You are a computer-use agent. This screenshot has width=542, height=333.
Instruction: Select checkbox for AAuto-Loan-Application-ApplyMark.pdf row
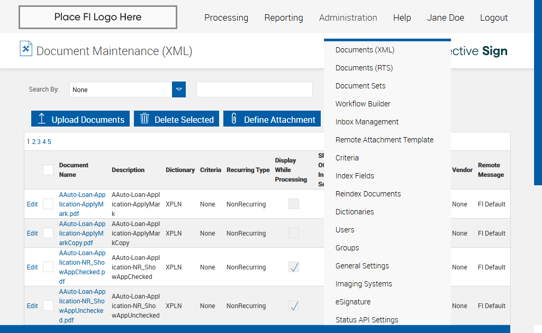coord(48,204)
